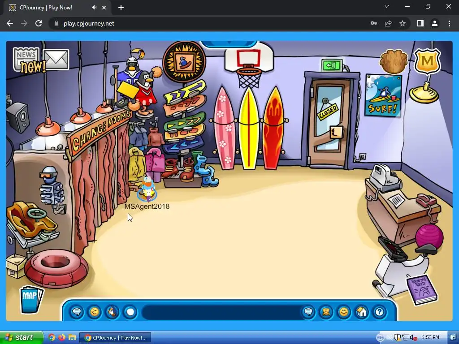
Task: Open the emote winking smiley menu
Action: point(95,312)
